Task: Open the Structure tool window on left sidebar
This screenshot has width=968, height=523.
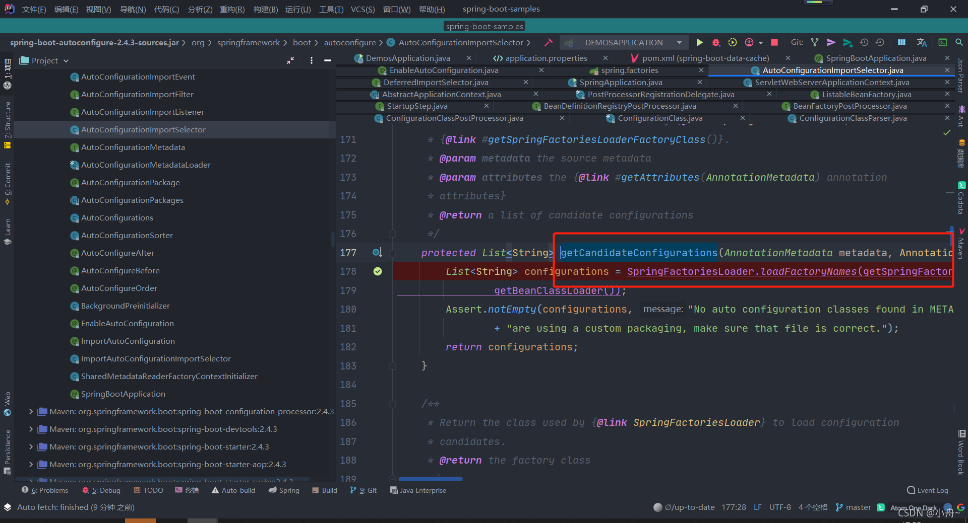Action: tap(7, 124)
